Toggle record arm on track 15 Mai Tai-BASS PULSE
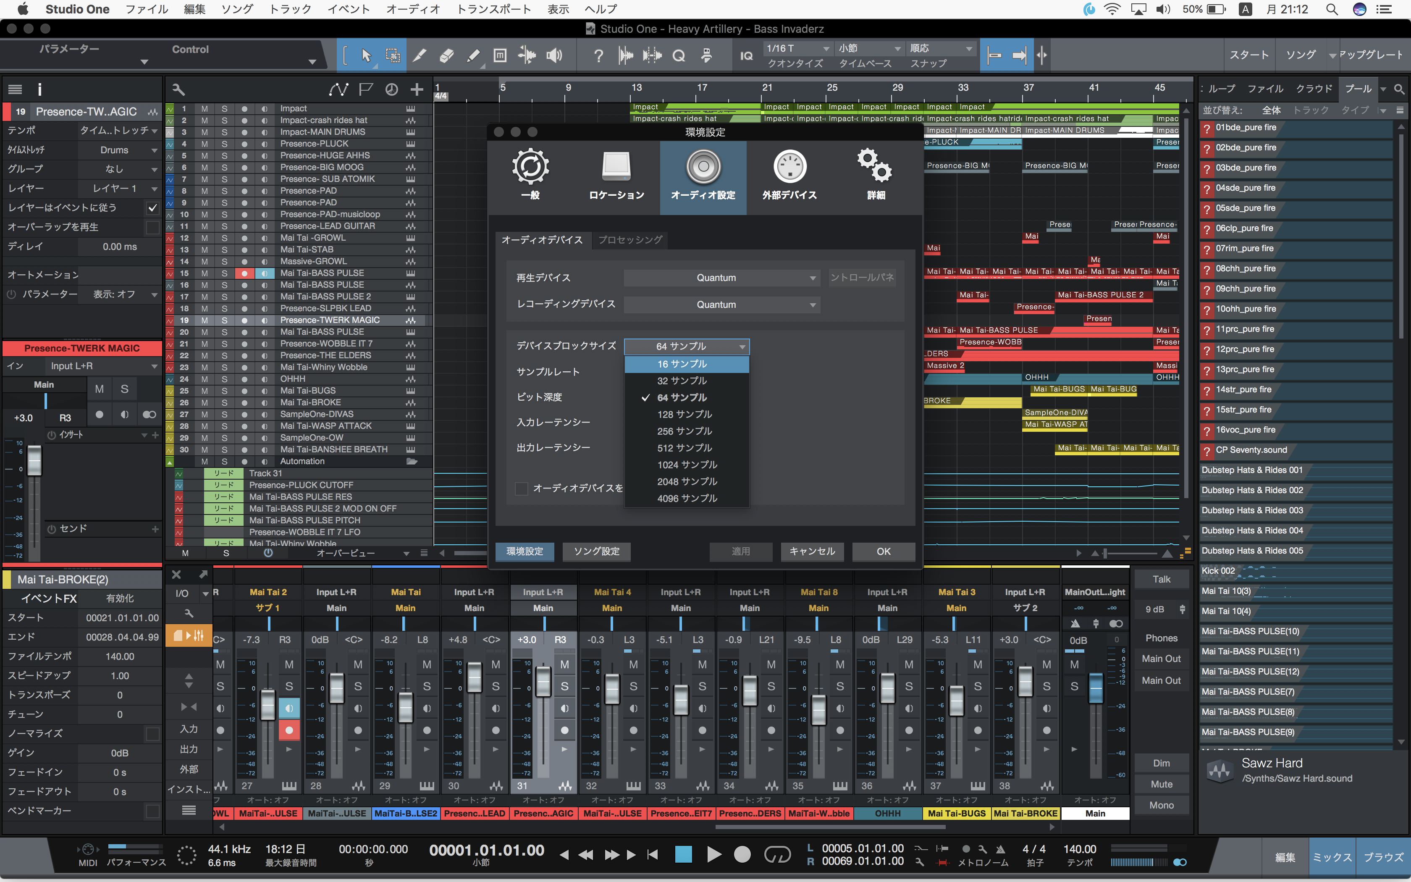This screenshot has height=882, width=1411. click(244, 273)
